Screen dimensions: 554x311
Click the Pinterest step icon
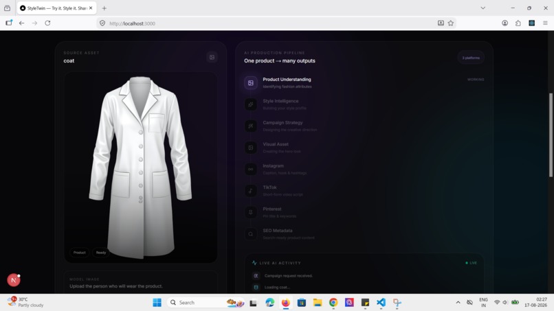tap(250, 213)
